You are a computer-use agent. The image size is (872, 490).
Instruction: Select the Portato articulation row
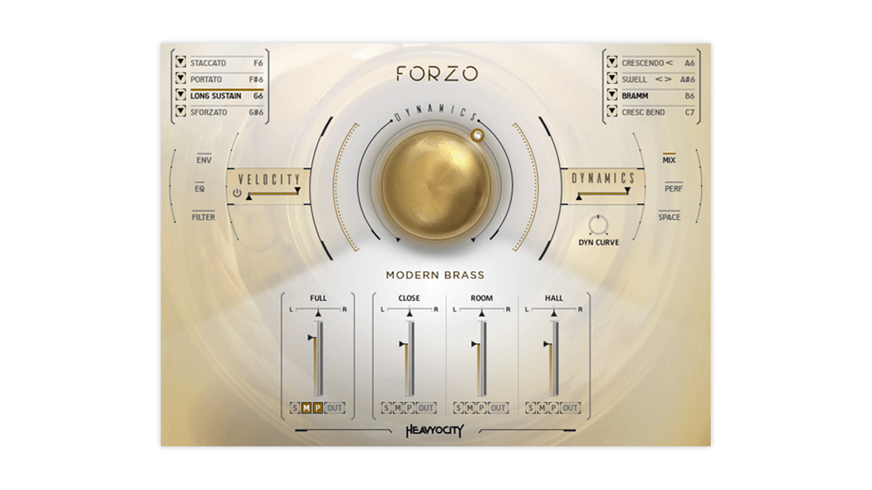(x=206, y=79)
